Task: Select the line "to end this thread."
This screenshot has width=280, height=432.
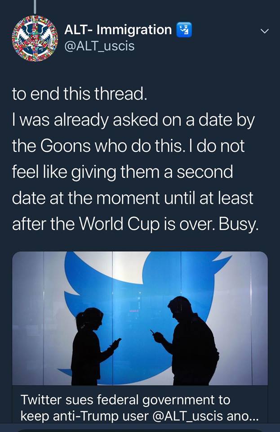Action: click(x=79, y=94)
